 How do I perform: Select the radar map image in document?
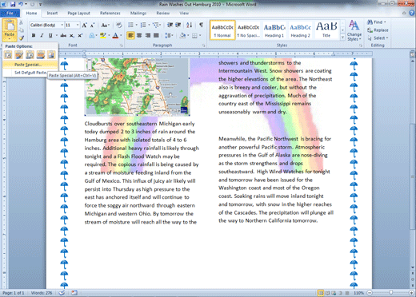point(137,87)
